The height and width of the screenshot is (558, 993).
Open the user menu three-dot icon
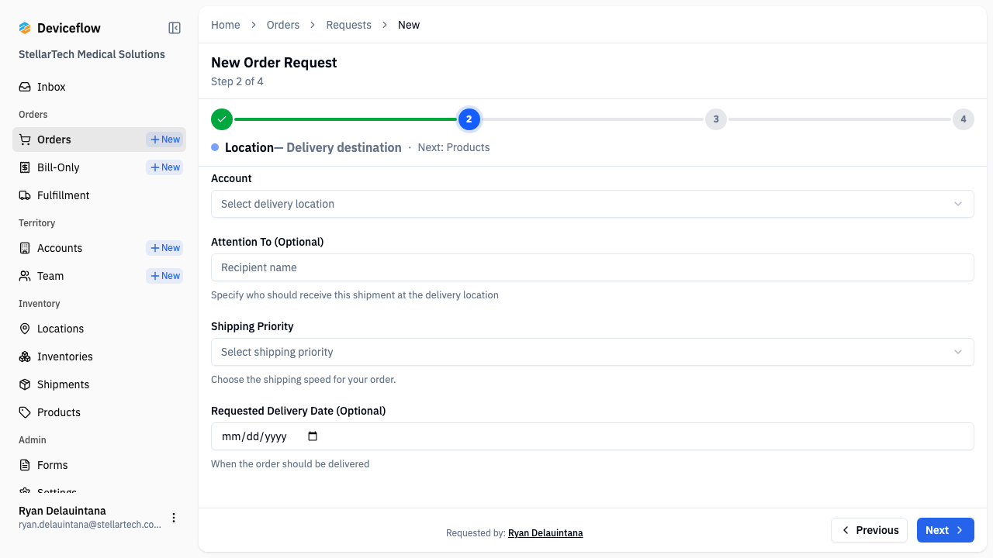tap(174, 518)
